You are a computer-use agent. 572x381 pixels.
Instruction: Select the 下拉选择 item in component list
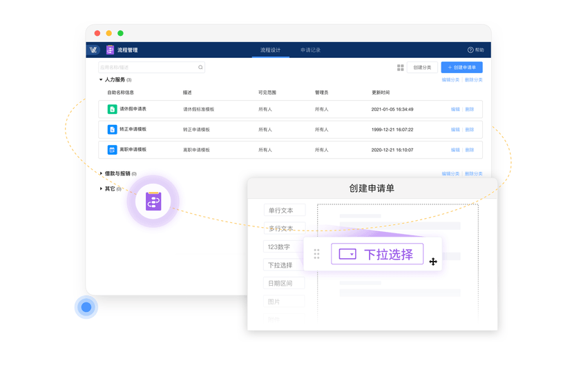click(x=283, y=265)
